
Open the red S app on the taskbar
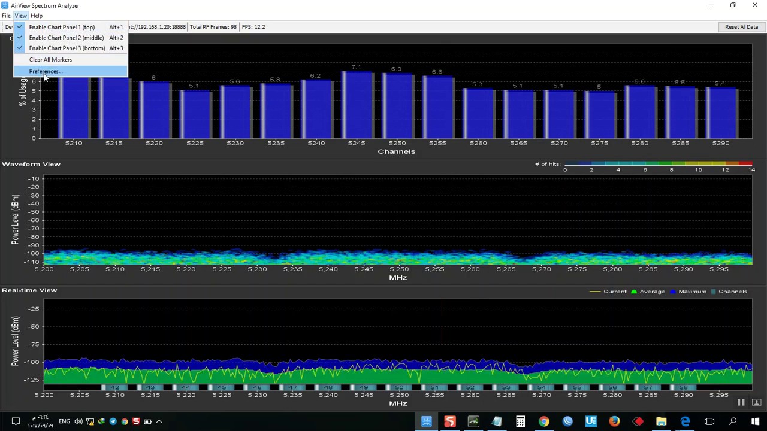tap(450, 421)
